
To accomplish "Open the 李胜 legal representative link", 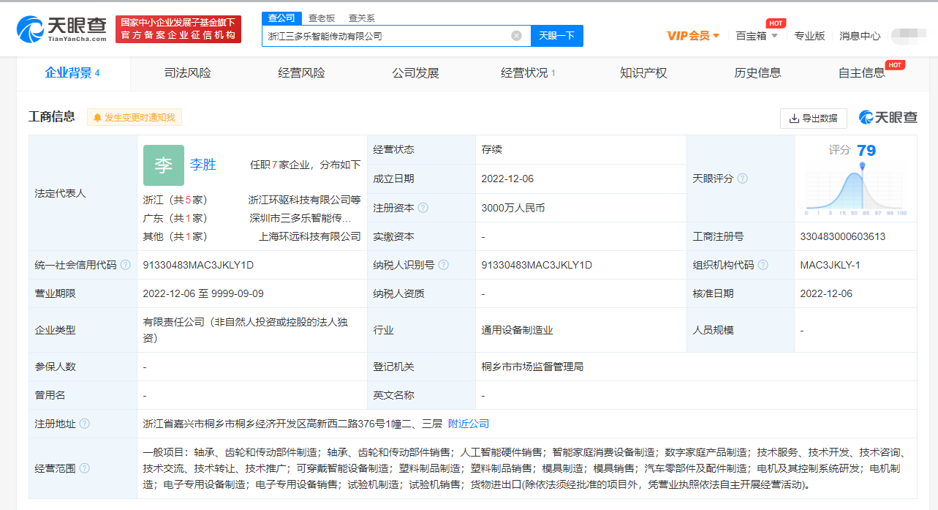I will [203, 165].
